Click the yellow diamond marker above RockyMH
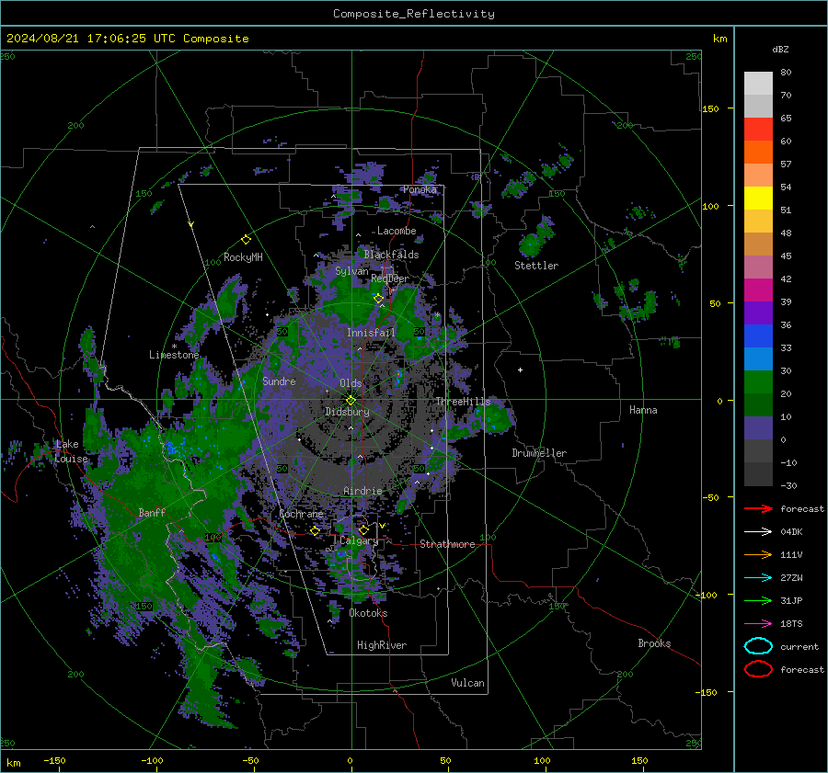Viewport: 828px width, 773px height. pos(246,240)
